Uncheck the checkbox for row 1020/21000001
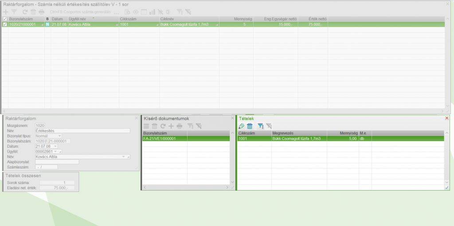Screen dimensions: 454x226 point(5,25)
